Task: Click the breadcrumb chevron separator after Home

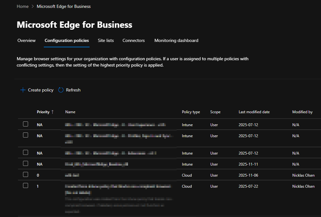Action: pos(33,6)
